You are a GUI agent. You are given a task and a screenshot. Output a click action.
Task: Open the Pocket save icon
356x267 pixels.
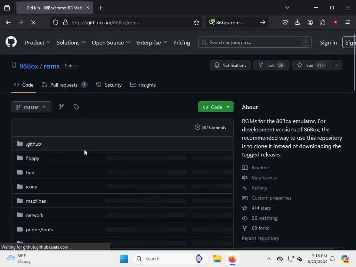pyautogui.click(x=285, y=22)
